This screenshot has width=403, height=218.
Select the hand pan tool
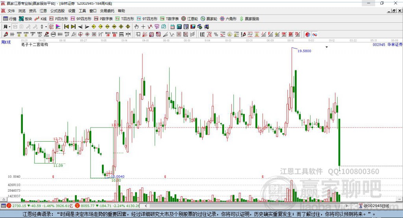click(x=137, y=27)
